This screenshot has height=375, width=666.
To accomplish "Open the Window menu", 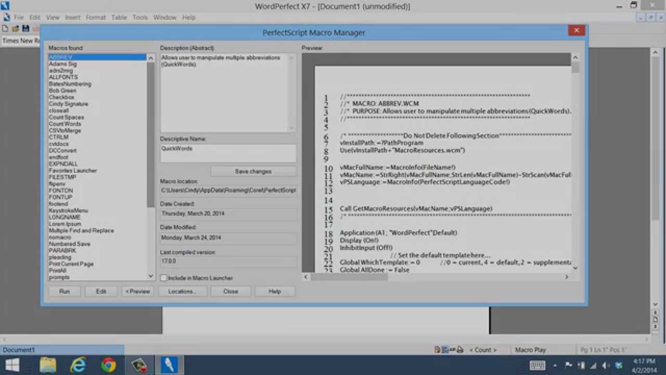I will point(165,17).
